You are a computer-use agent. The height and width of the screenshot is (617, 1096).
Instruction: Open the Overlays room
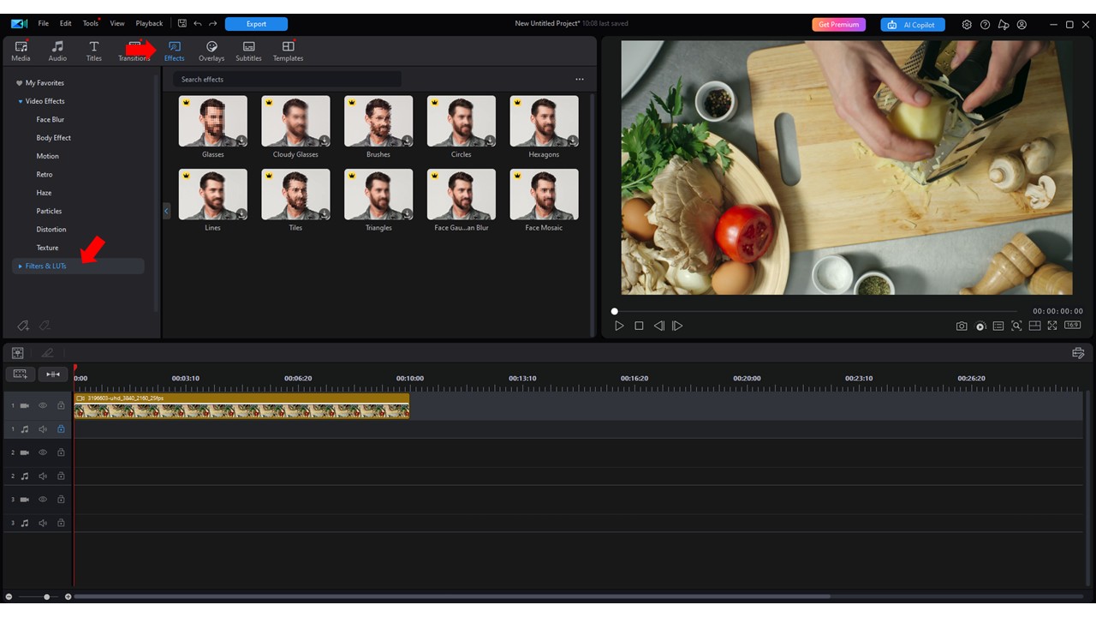pos(211,51)
